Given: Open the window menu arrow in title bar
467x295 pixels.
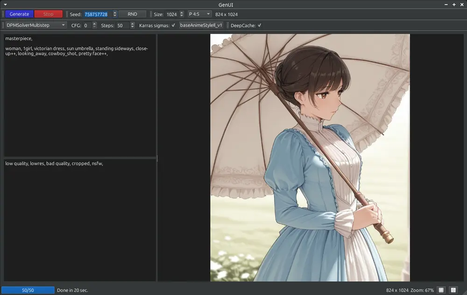Looking at the screenshot, I should pos(5,5).
